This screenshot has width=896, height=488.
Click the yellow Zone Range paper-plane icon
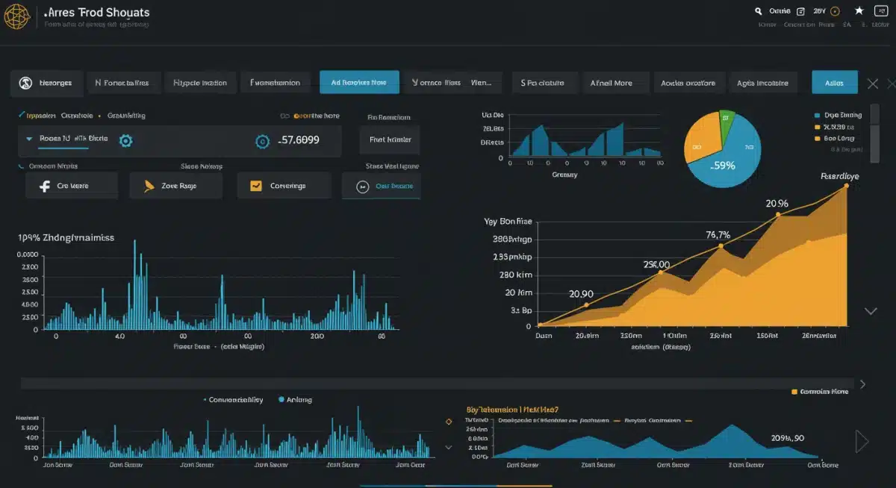(x=148, y=185)
